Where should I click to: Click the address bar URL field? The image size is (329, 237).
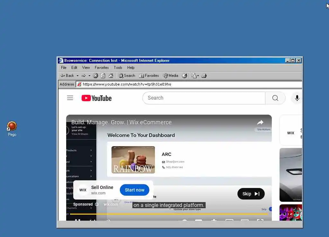[189, 84]
